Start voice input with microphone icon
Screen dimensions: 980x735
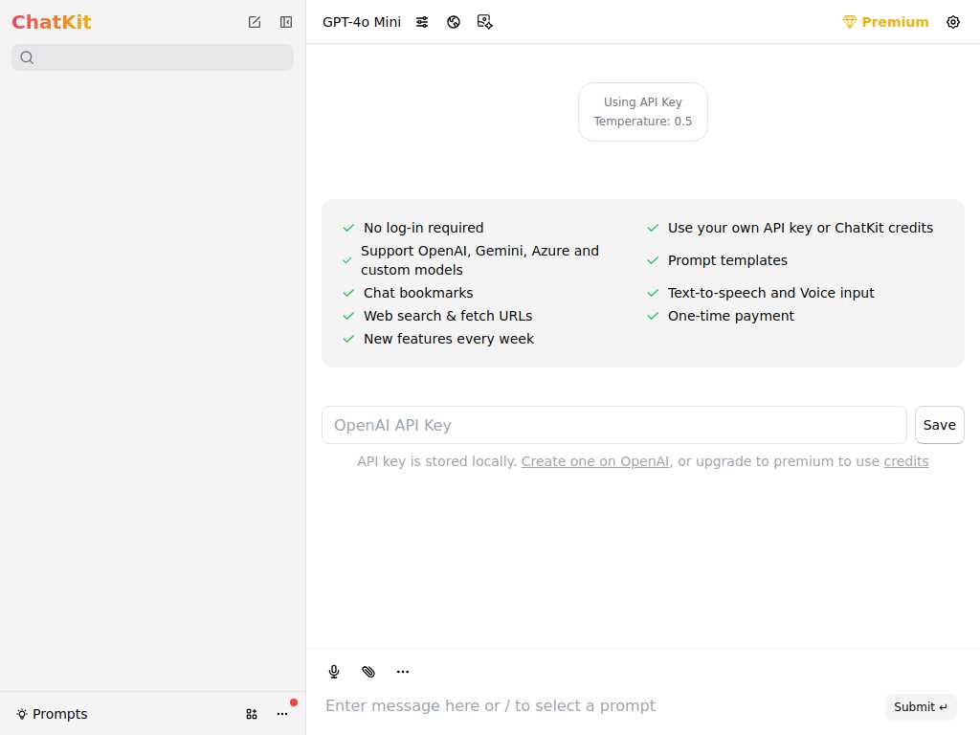coord(334,671)
